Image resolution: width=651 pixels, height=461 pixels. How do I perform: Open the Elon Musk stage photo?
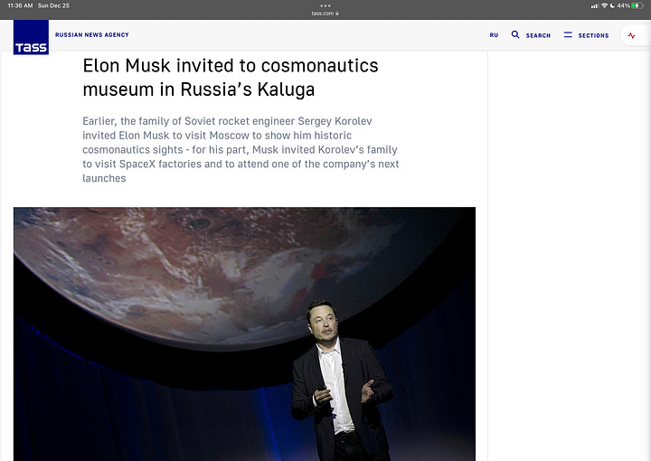(x=244, y=334)
